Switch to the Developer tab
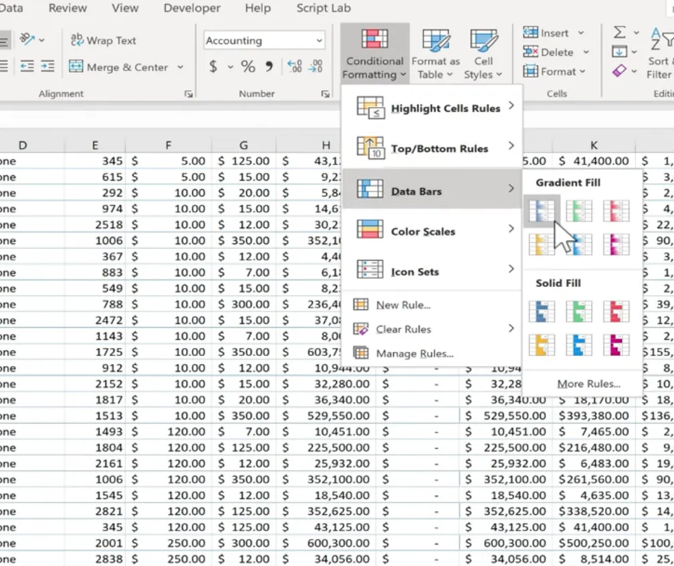The width and height of the screenshot is (674, 566). (191, 8)
